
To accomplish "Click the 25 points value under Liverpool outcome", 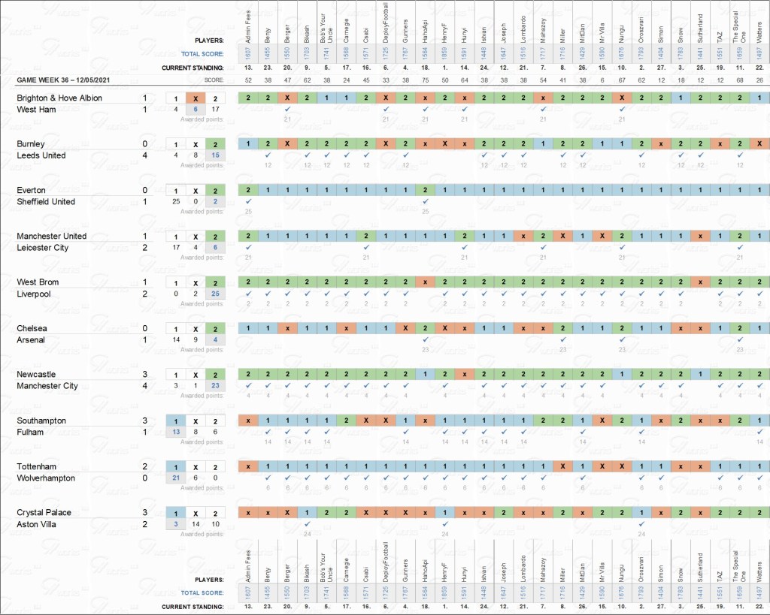I will coord(216,294).
